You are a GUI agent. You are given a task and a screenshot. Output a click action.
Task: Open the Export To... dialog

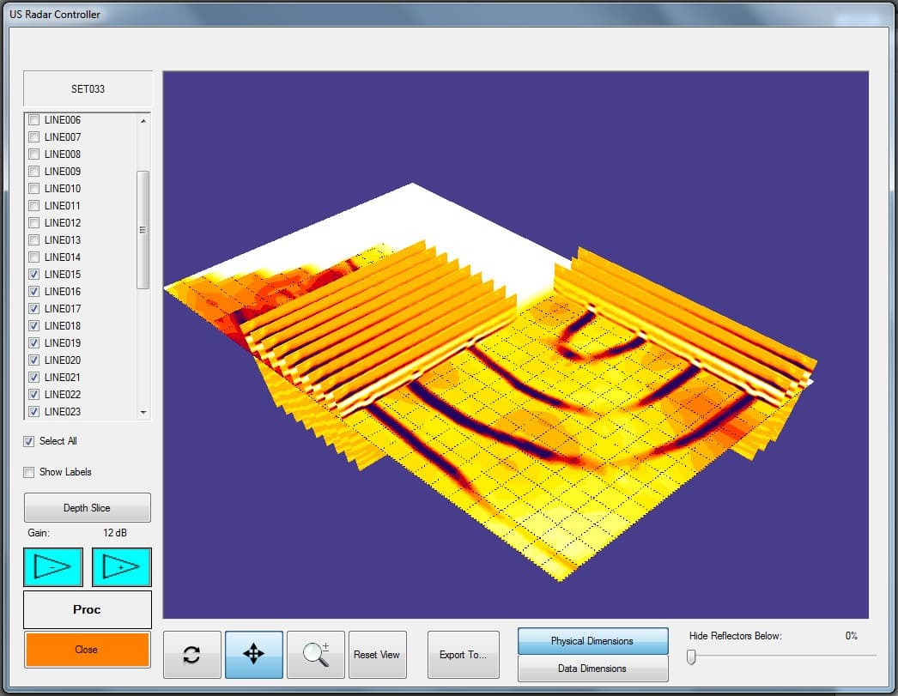[x=463, y=655]
